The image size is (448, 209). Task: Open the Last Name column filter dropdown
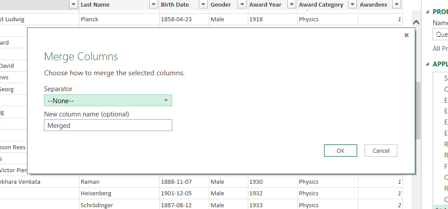pos(153,4)
